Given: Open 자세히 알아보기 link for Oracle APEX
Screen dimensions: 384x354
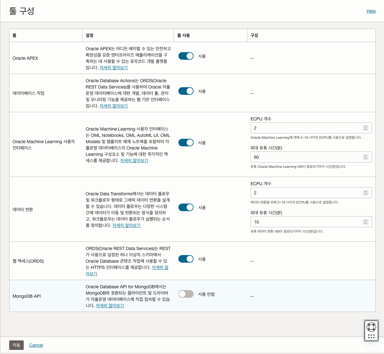Looking at the screenshot, I should coord(114,68).
